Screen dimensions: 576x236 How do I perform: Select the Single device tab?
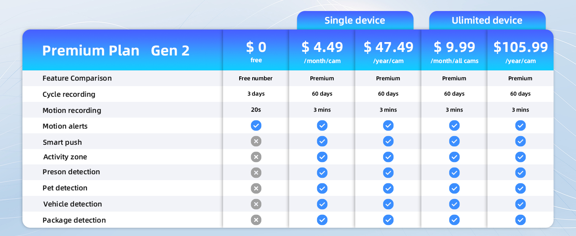[355, 20]
